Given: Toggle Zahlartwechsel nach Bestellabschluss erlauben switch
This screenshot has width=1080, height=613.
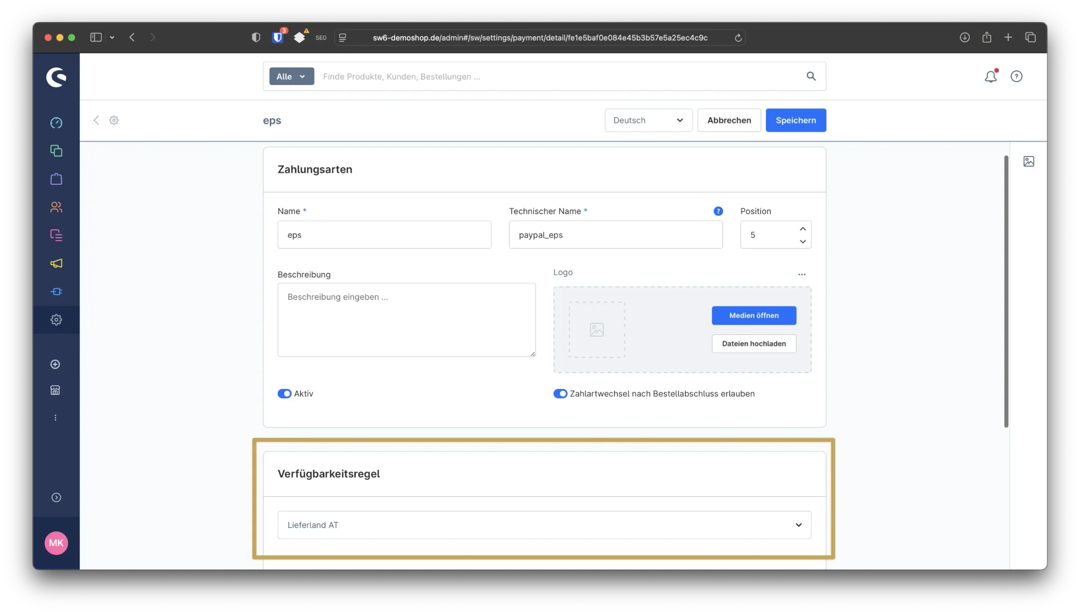Looking at the screenshot, I should pyautogui.click(x=560, y=394).
